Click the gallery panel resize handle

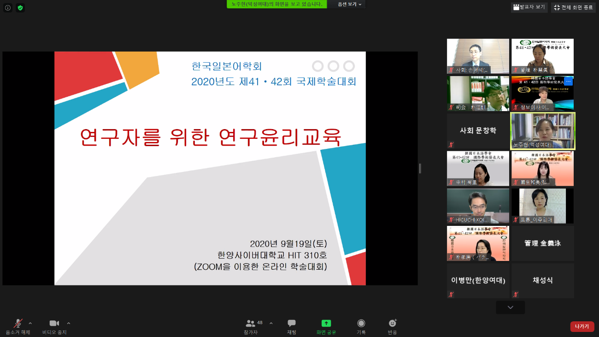point(420,169)
